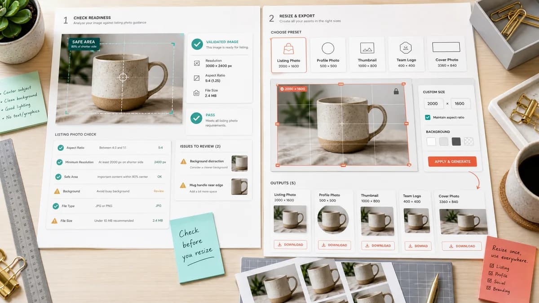Screen dimensions: 539x303
Task: Click the 'JPG' value in the File Type row
Action: point(158,206)
